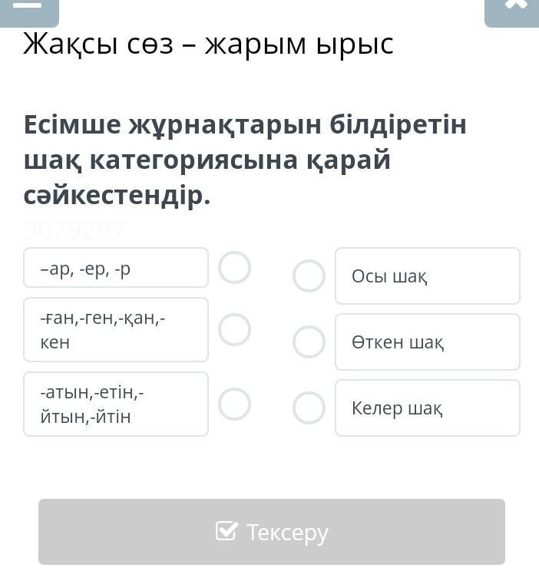Select the radio circle beside –ар, -ер, -р
This screenshot has height=571, width=539.
[234, 268]
